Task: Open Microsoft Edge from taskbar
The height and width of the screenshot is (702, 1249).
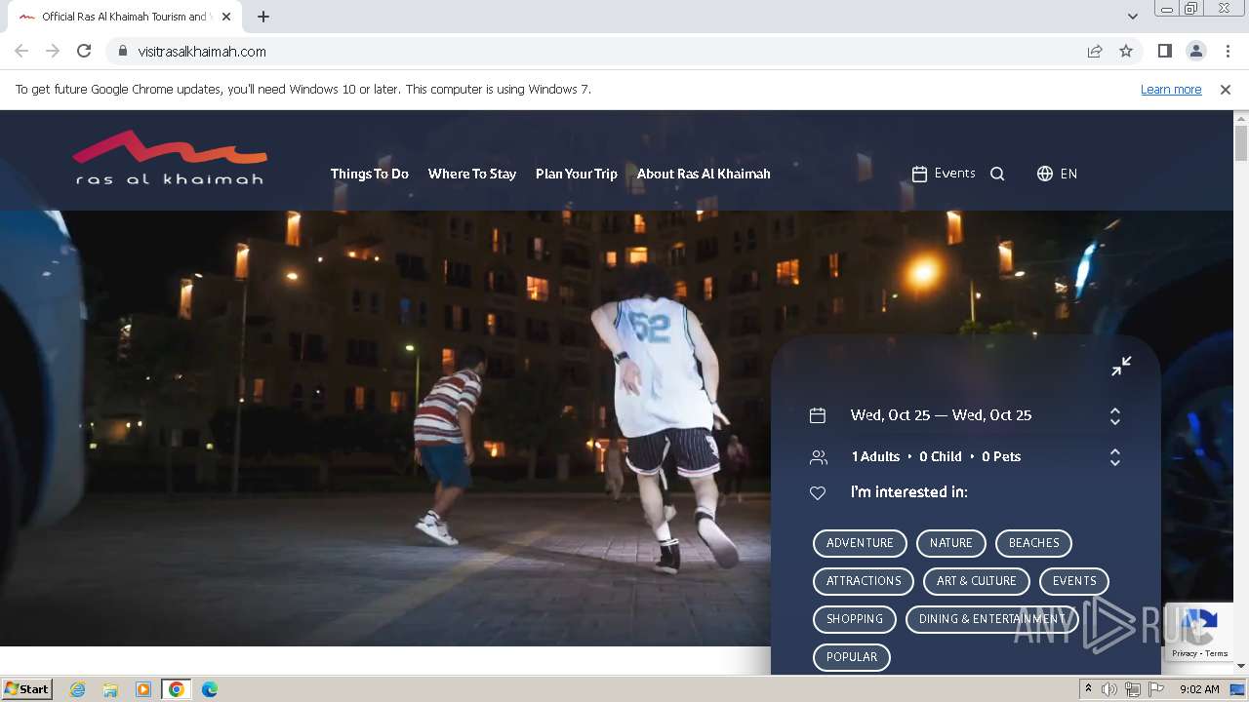Action: tap(209, 689)
